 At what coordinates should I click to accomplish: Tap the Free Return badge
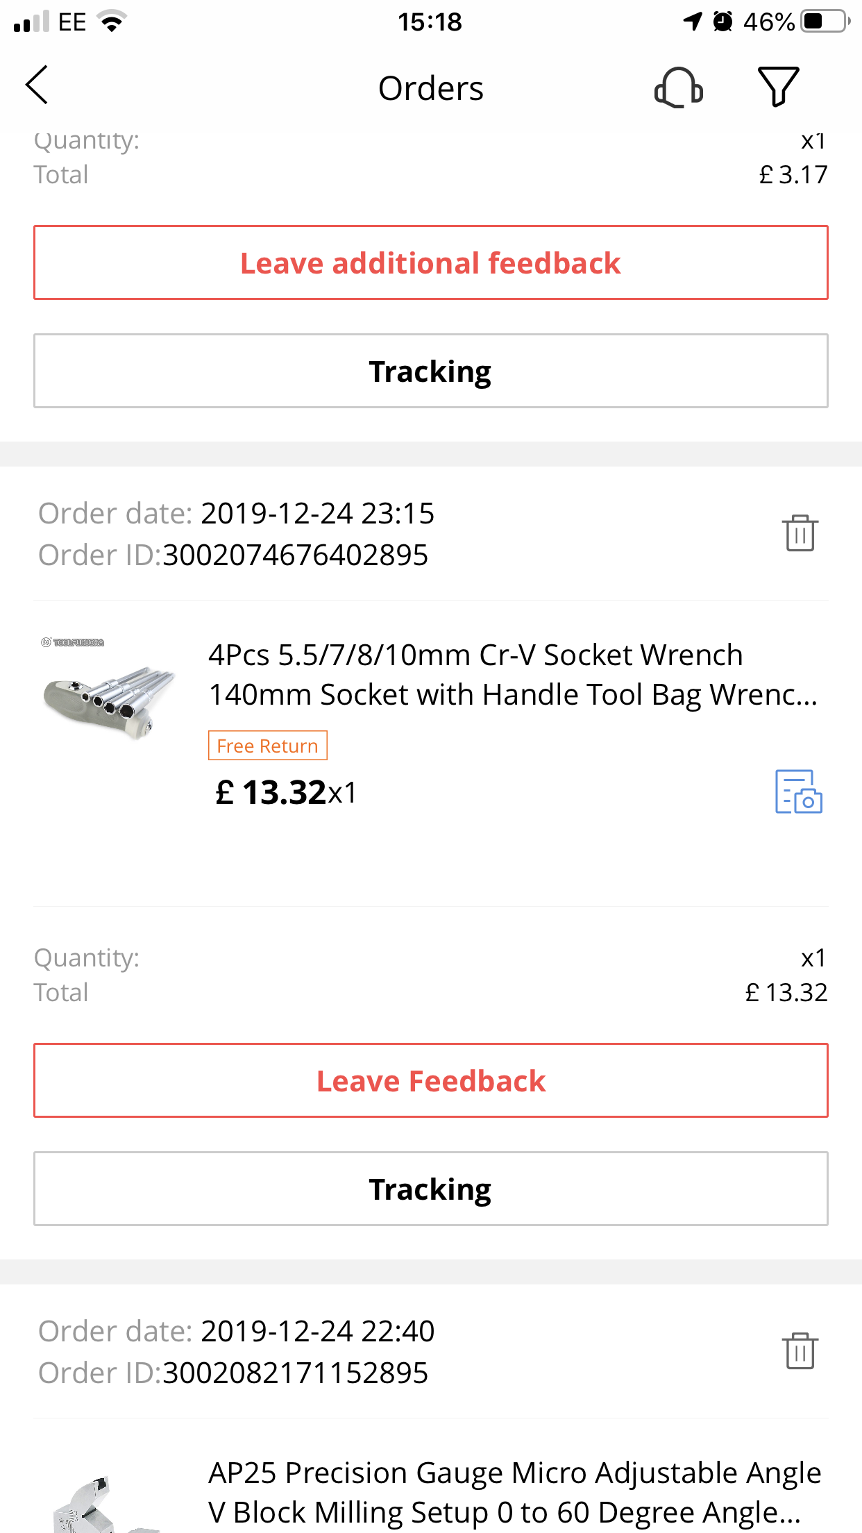pyautogui.click(x=267, y=746)
